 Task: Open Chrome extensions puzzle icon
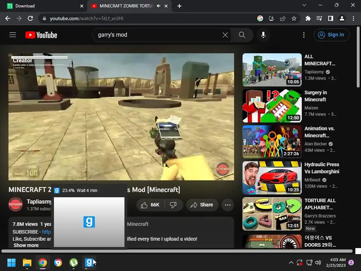(x=308, y=18)
